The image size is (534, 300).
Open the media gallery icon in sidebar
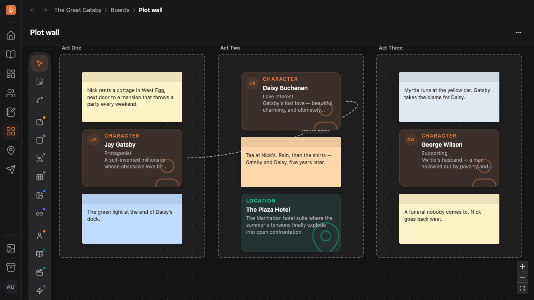(x=11, y=248)
